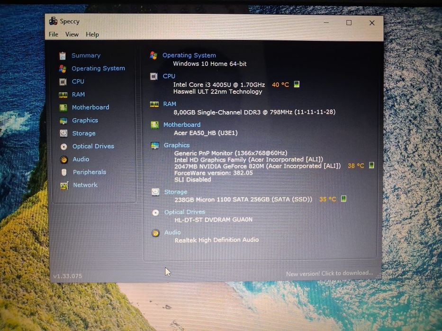Open the RAM heading link in summary
442x331 pixels.
pos(170,104)
